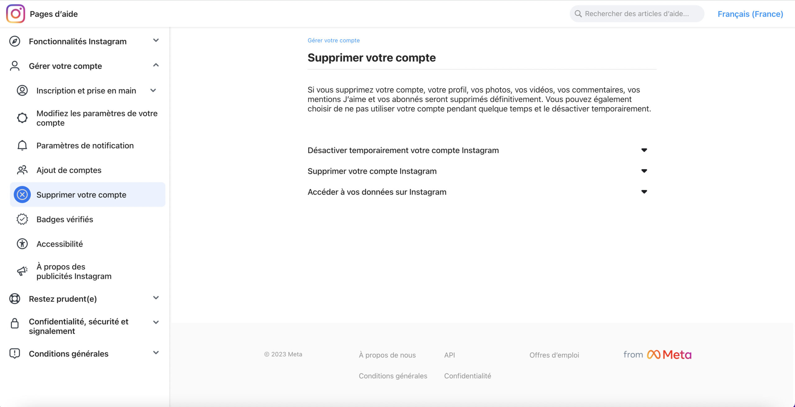Open À propos de nous footer link
The width and height of the screenshot is (795, 407).
pos(387,355)
